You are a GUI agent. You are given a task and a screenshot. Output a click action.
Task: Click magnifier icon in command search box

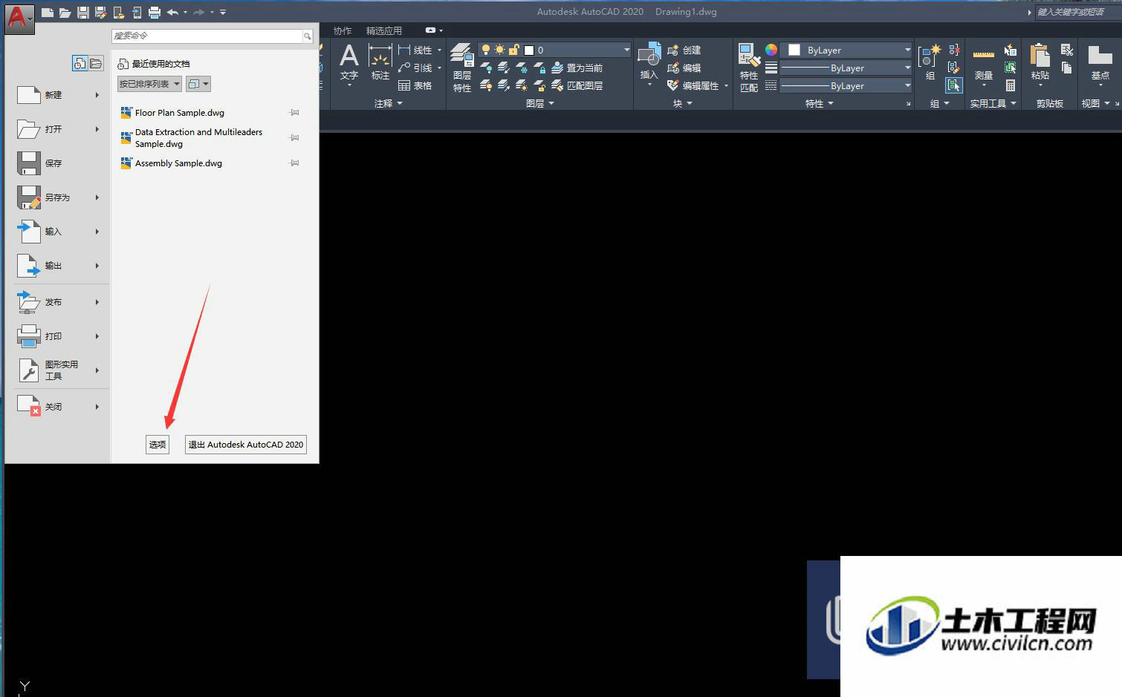(x=307, y=36)
